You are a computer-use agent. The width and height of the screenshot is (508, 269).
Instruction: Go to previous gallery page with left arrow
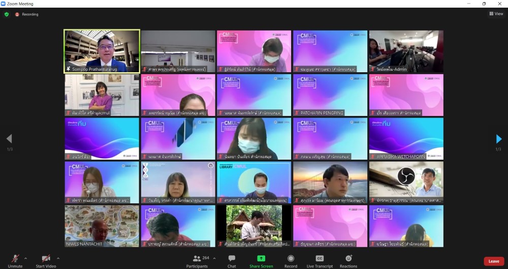pyautogui.click(x=9, y=139)
